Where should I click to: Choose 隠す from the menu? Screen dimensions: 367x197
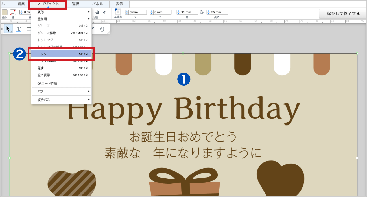tap(61, 68)
